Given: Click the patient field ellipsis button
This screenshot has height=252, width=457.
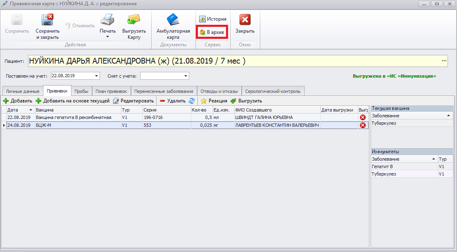Looking at the screenshot, I should [x=444, y=61].
